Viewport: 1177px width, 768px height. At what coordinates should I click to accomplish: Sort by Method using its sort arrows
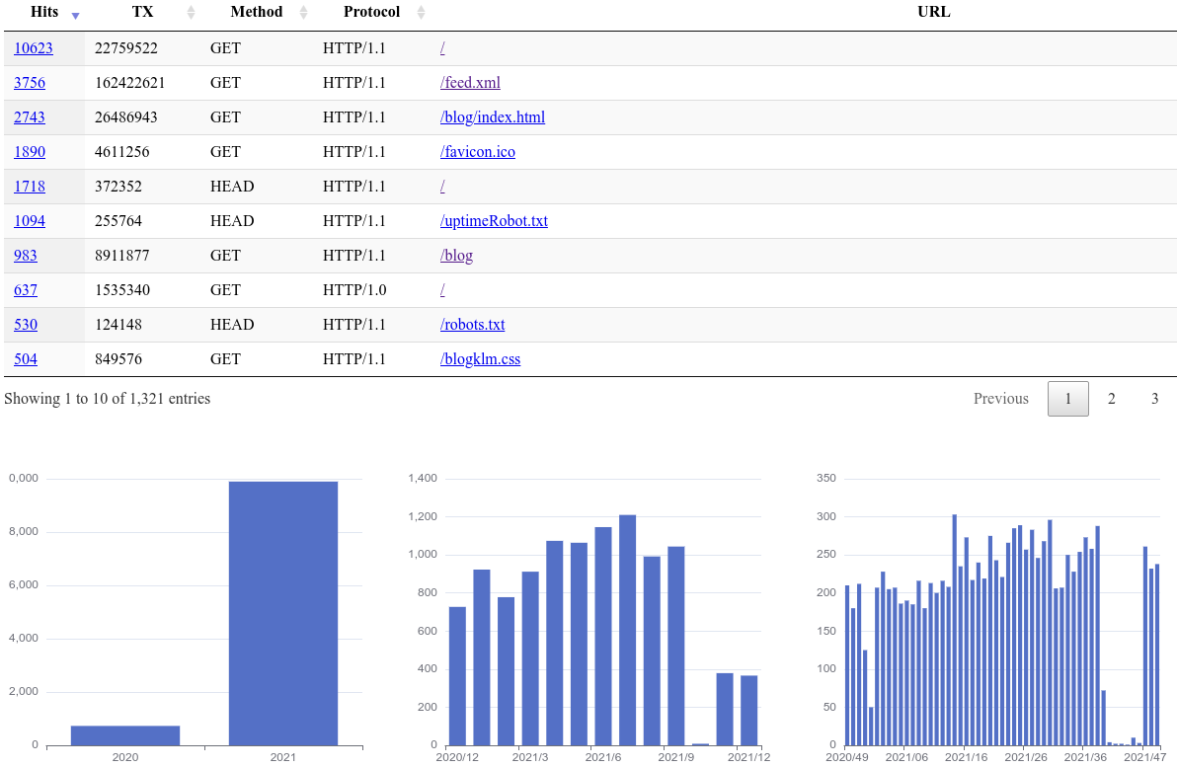coord(303,13)
